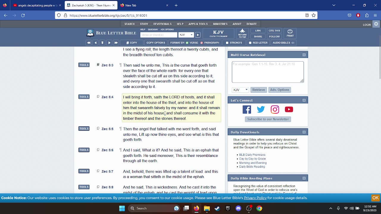Screen dimensions: 381x214
Task: Play Audio Bibles speaker button
Action: pos(284,43)
